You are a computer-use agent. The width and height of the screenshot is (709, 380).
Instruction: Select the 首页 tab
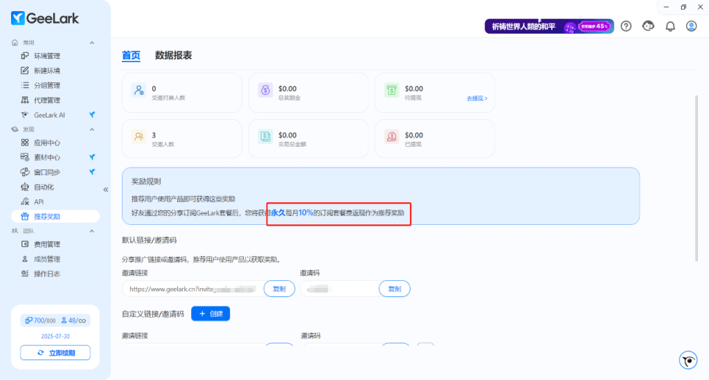click(131, 55)
